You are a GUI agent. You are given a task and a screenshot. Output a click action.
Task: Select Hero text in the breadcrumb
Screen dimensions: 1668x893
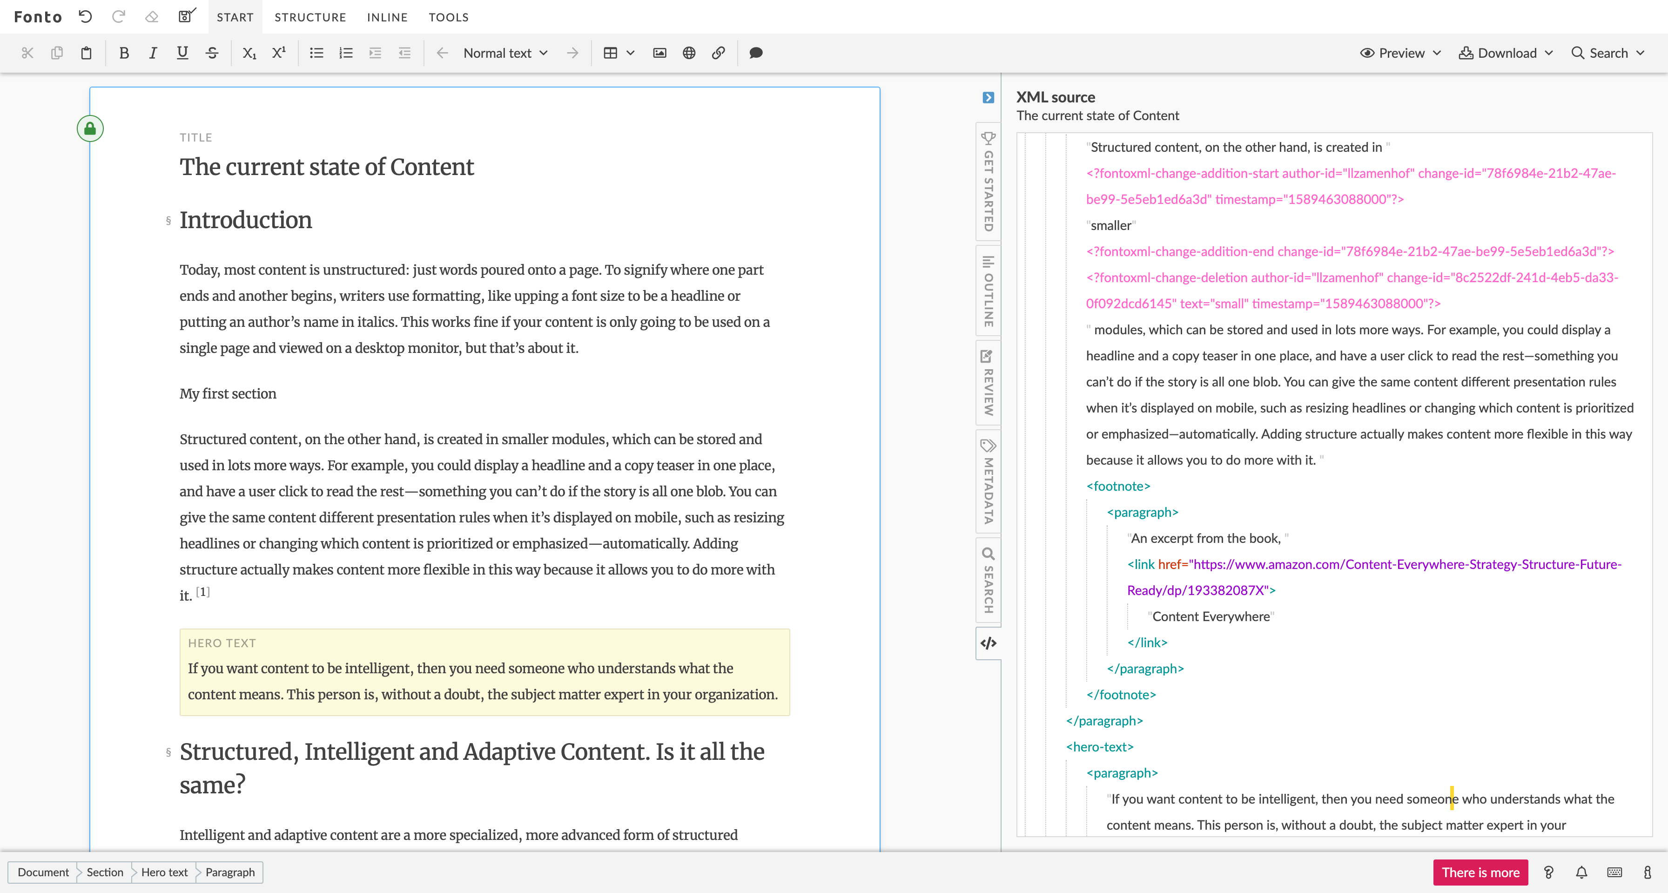pos(164,872)
